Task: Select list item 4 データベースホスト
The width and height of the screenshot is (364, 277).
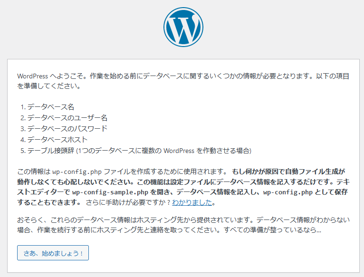Action: (54, 140)
